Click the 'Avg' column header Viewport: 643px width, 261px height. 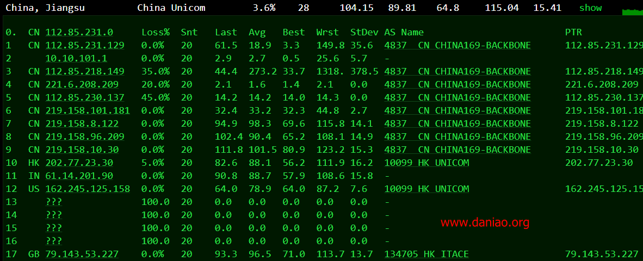257,33
